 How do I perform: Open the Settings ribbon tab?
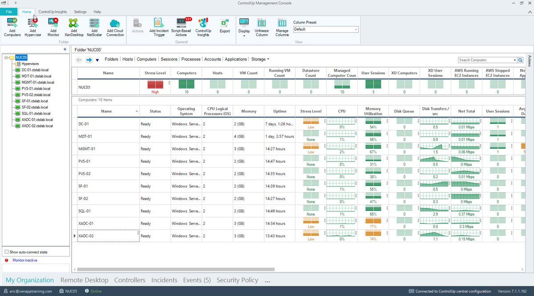point(80,12)
